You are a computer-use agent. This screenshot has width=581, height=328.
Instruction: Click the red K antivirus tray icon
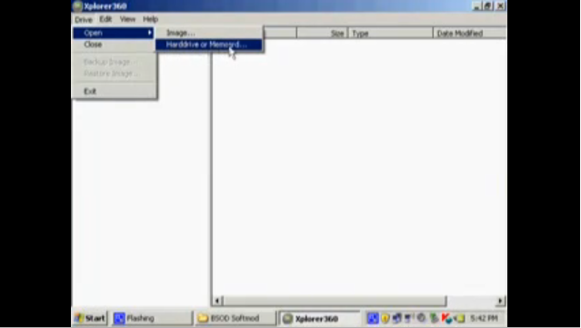pyautogui.click(x=446, y=318)
